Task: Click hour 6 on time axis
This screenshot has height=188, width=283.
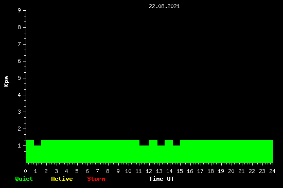Action: coord(87,171)
